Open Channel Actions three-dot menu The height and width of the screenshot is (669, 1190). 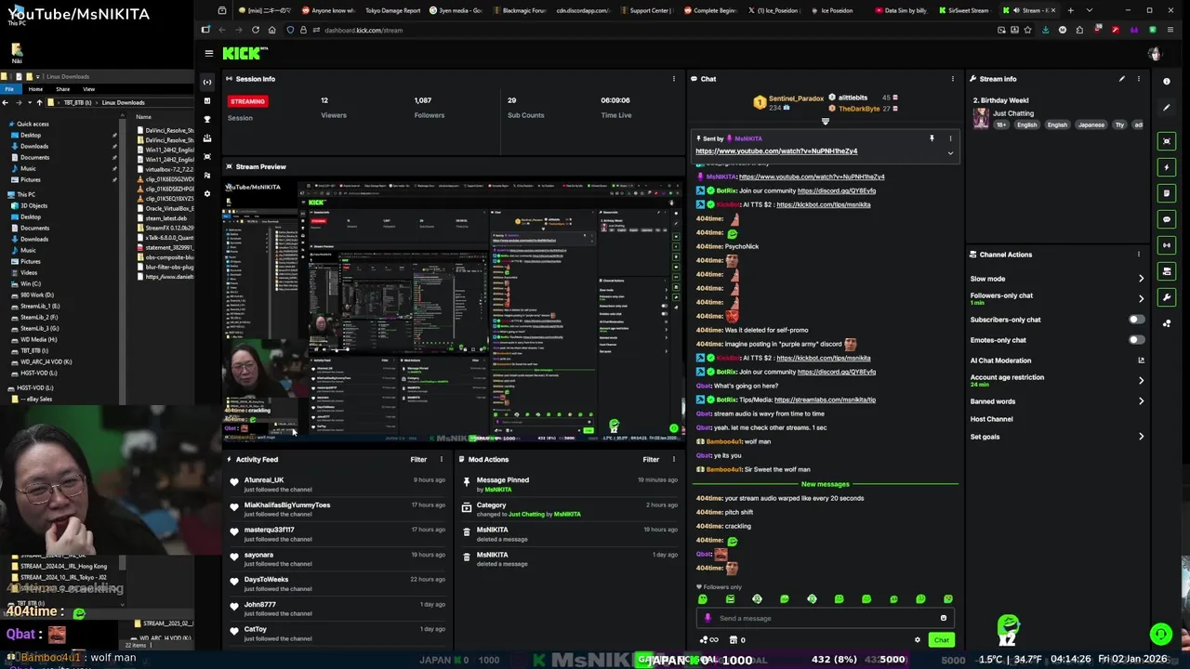[1138, 255]
